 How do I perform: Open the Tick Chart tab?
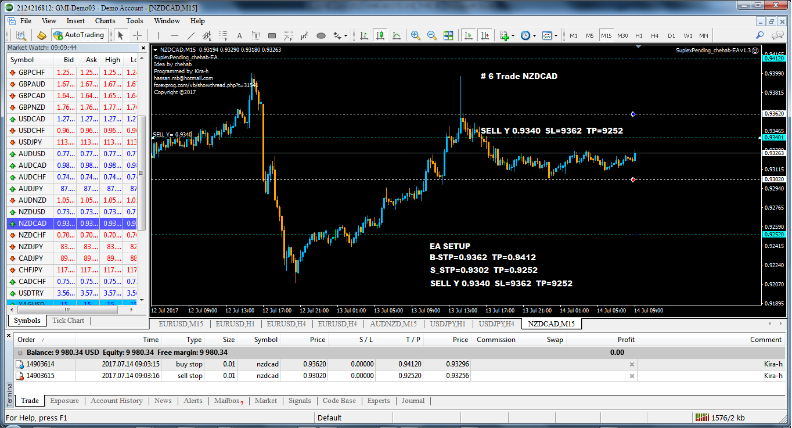tap(68, 321)
